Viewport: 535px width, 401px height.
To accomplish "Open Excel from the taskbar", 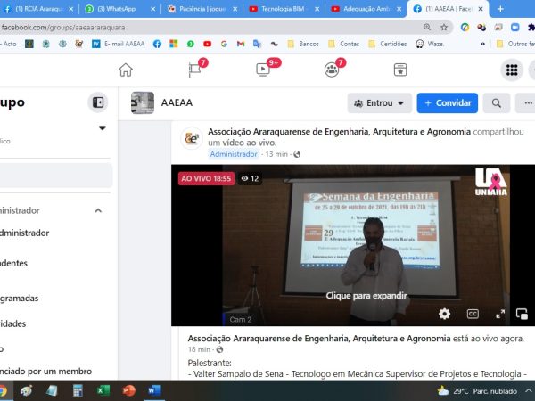I will 103,390.
